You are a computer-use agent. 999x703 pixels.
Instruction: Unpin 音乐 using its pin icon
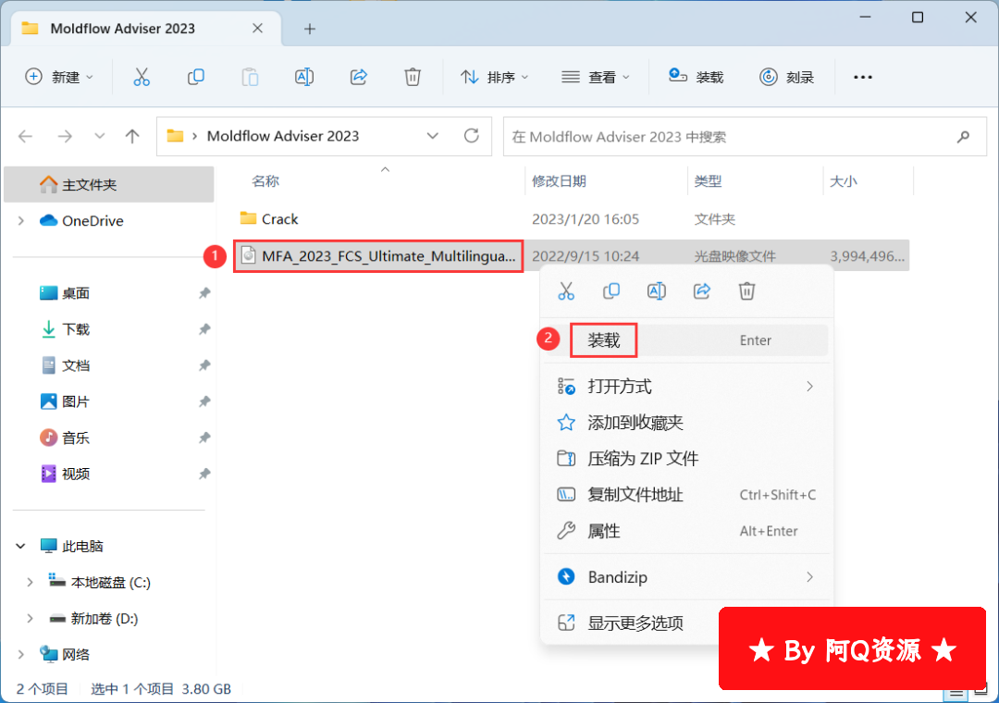(x=203, y=438)
